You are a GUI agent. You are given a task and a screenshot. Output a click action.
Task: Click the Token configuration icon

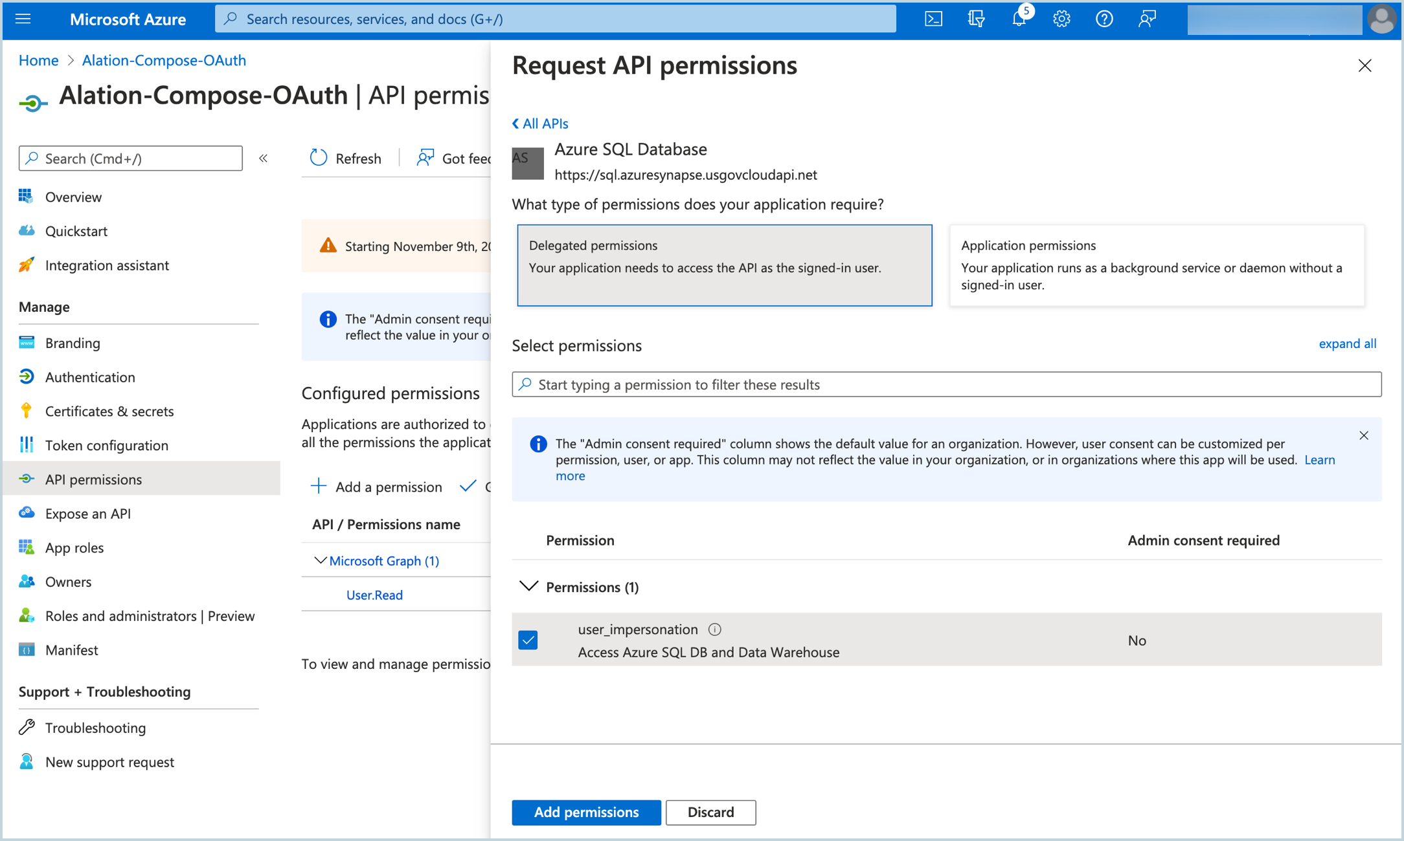click(x=26, y=444)
